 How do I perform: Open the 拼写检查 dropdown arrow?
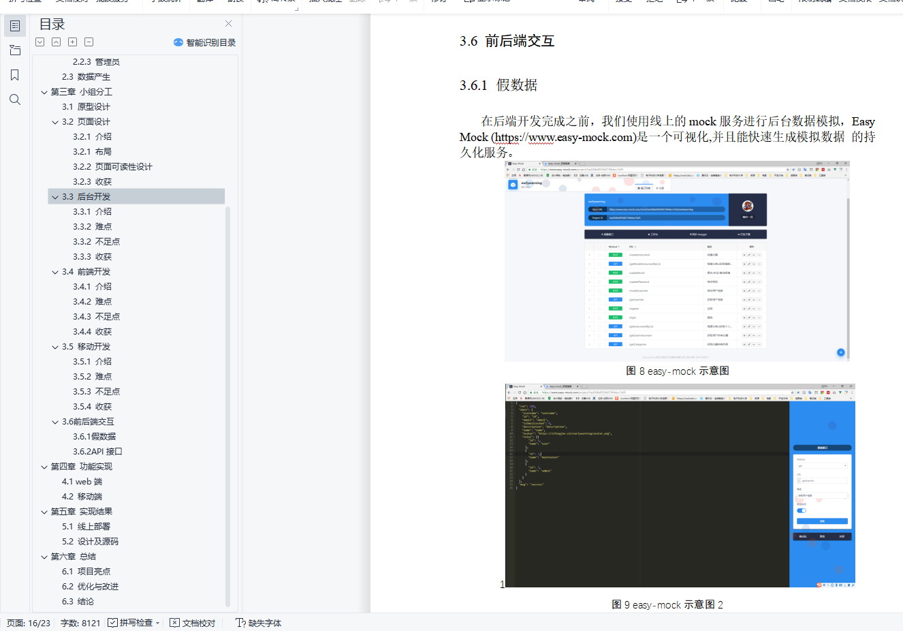[x=157, y=623]
